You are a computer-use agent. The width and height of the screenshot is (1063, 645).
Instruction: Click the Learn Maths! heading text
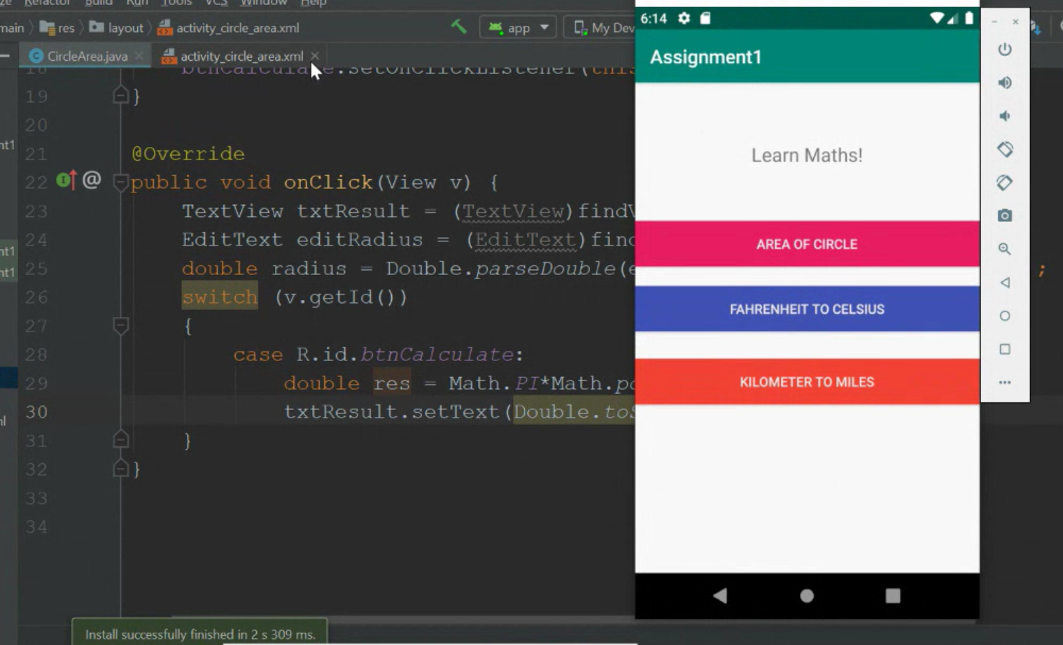pyautogui.click(x=807, y=155)
